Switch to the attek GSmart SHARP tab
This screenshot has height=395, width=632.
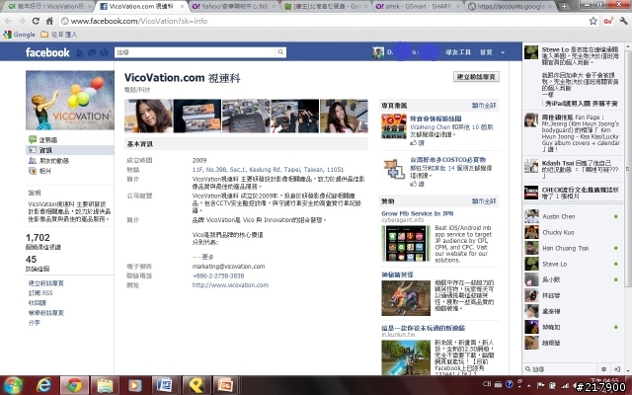point(416,6)
